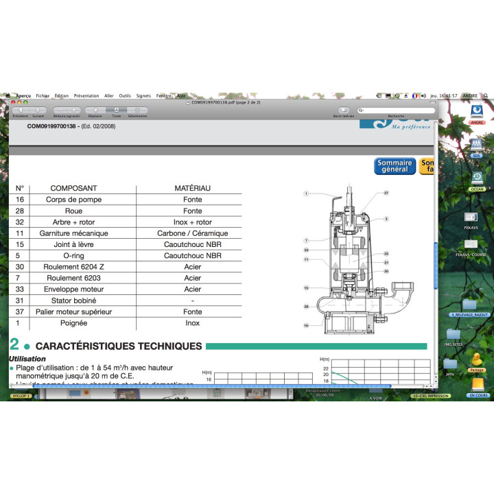Open the display menu bar icon
This screenshot has height=494, width=494.
tap(388, 95)
